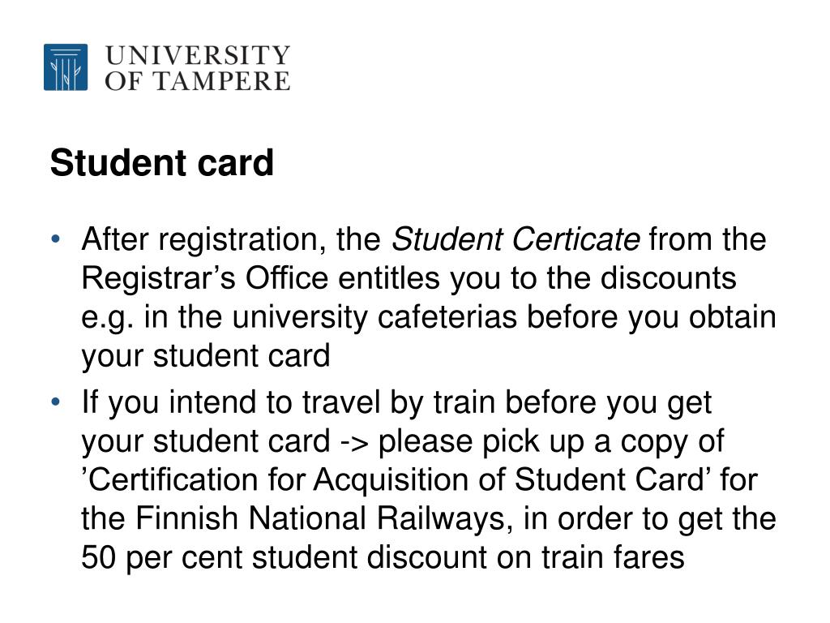This screenshot has width=830, height=623.
Task: Click the word Registrar's Office
Action: tap(205, 278)
